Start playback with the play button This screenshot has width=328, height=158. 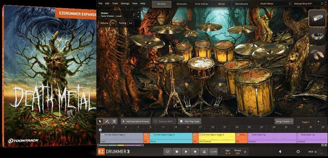click(x=186, y=151)
